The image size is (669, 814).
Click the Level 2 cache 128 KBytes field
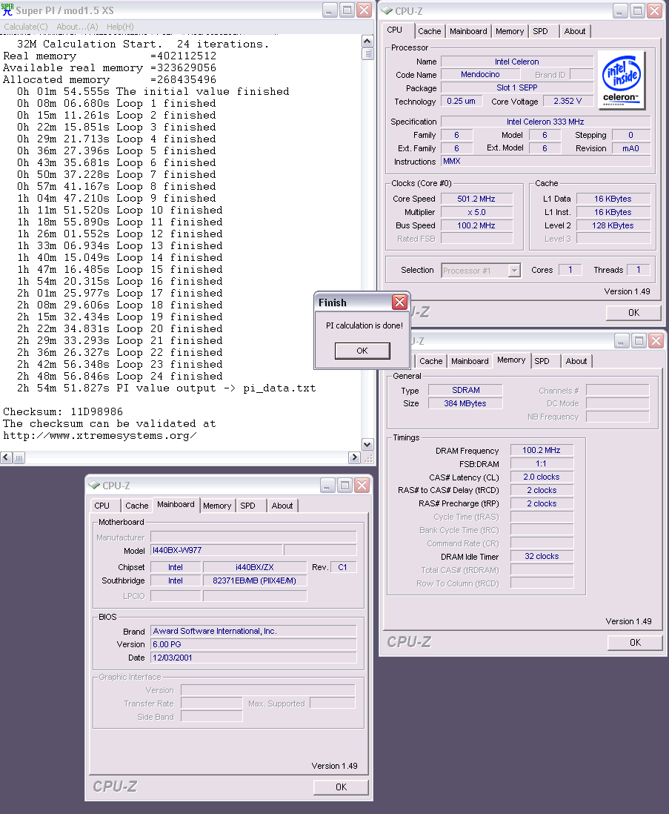coord(613,226)
